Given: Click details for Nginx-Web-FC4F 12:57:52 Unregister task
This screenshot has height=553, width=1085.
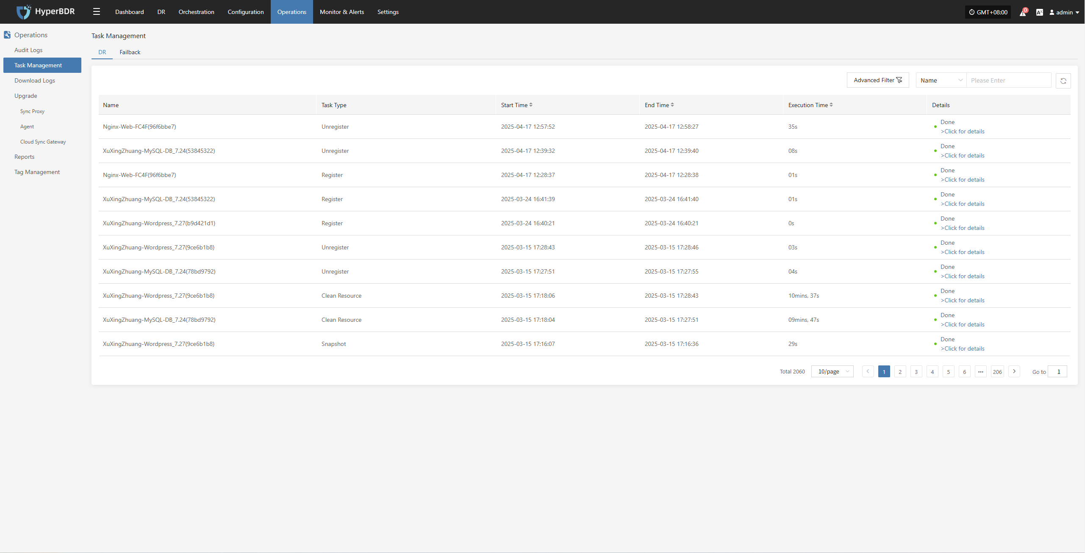Looking at the screenshot, I should (963, 131).
